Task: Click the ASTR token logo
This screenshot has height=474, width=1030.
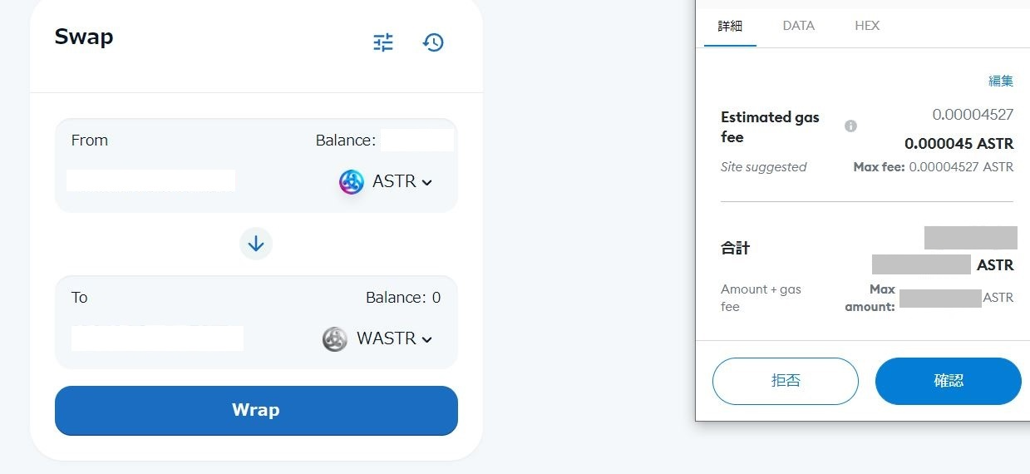Action: coord(352,182)
